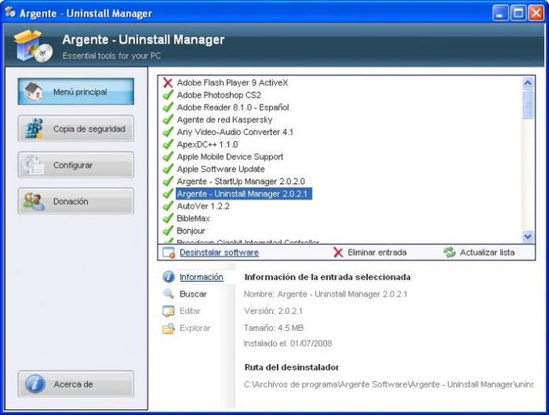
Task: Click Eliminar entrada
Action: (x=377, y=253)
